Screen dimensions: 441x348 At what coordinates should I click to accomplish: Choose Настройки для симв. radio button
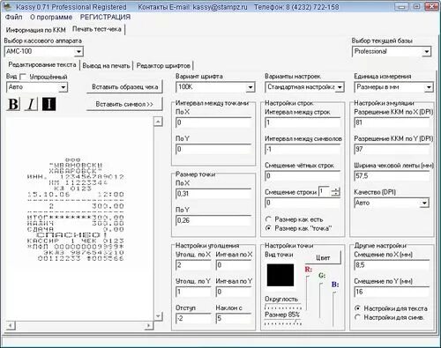point(357,317)
